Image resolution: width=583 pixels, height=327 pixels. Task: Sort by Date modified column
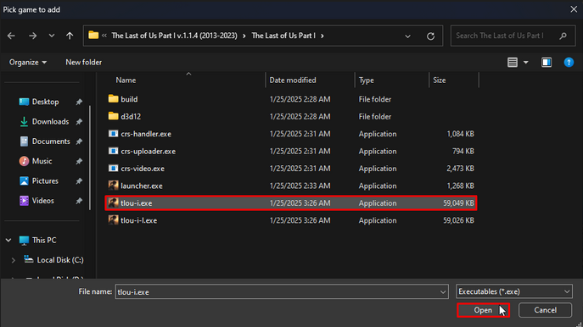pyautogui.click(x=293, y=80)
